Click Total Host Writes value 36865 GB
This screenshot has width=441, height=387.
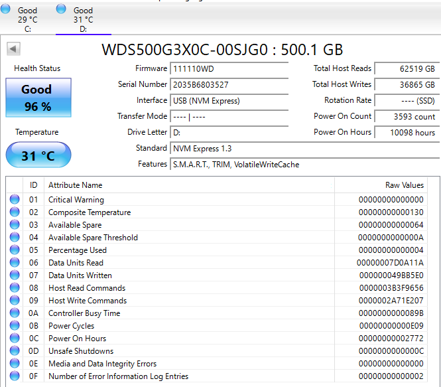pos(407,84)
